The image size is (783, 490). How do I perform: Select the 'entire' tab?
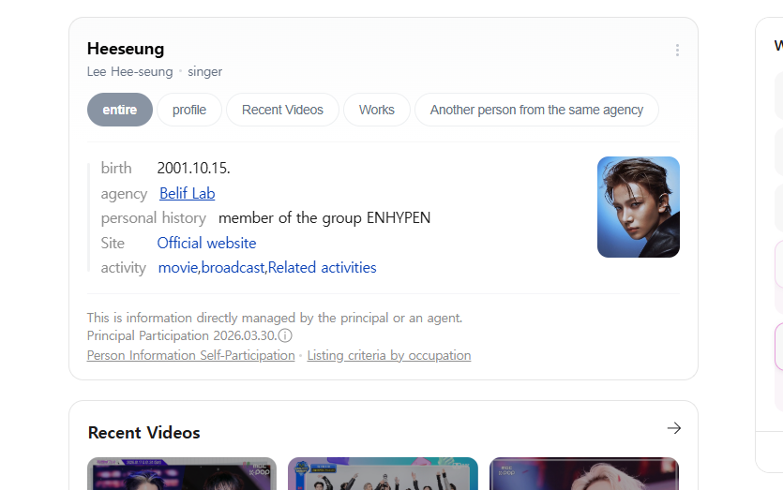(120, 110)
